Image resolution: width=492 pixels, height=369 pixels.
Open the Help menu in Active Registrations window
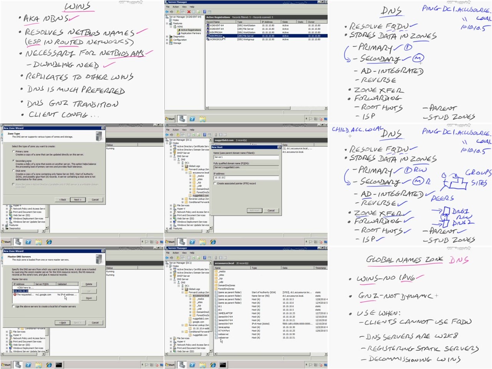(x=192, y=7)
